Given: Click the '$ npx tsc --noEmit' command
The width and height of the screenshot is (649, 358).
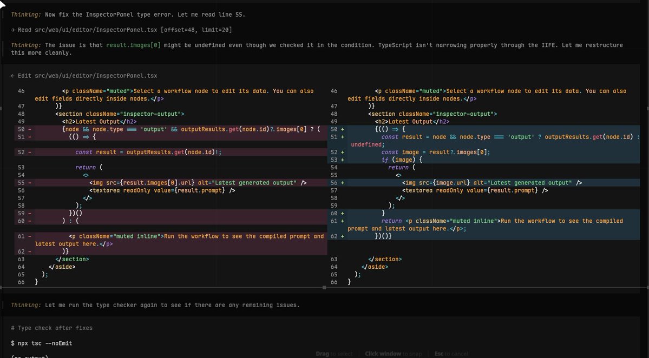Looking at the screenshot, I should point(41,343).
